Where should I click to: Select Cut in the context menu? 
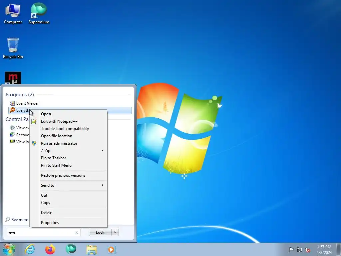[68, 195]
